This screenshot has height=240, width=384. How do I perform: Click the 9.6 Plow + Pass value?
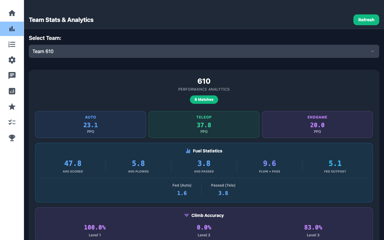pyautogui.click(x=269, y=163)
